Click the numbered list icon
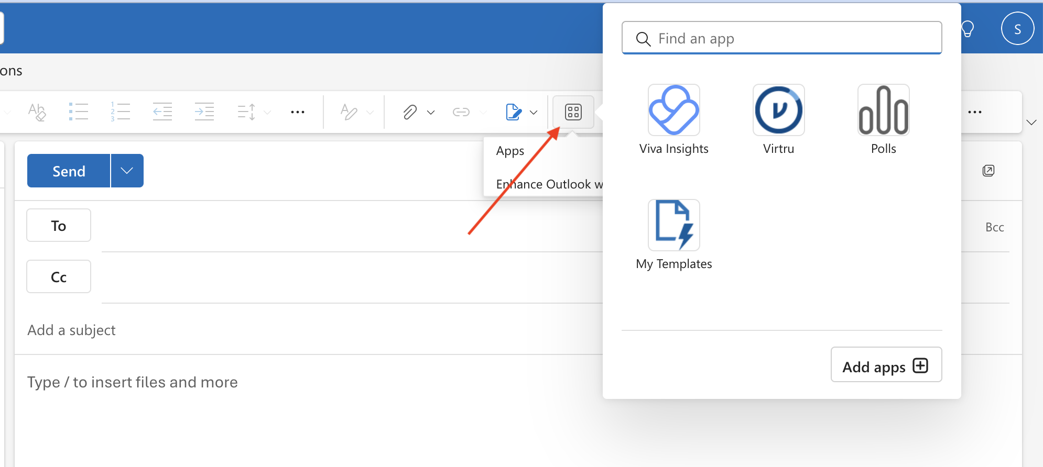This screenshot has height=467, width=1043. coord(120,112)
